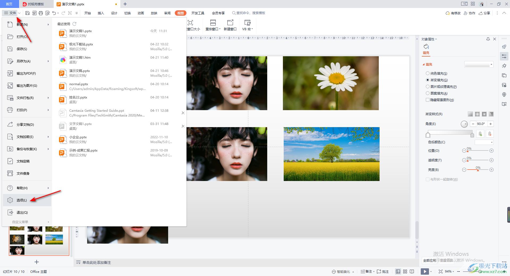Click the Redo arrow icon

[x=63, y=13]
